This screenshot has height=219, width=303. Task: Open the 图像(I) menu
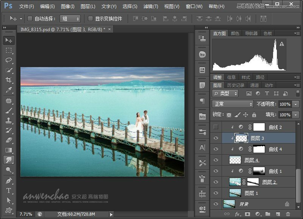click(68, 6)
